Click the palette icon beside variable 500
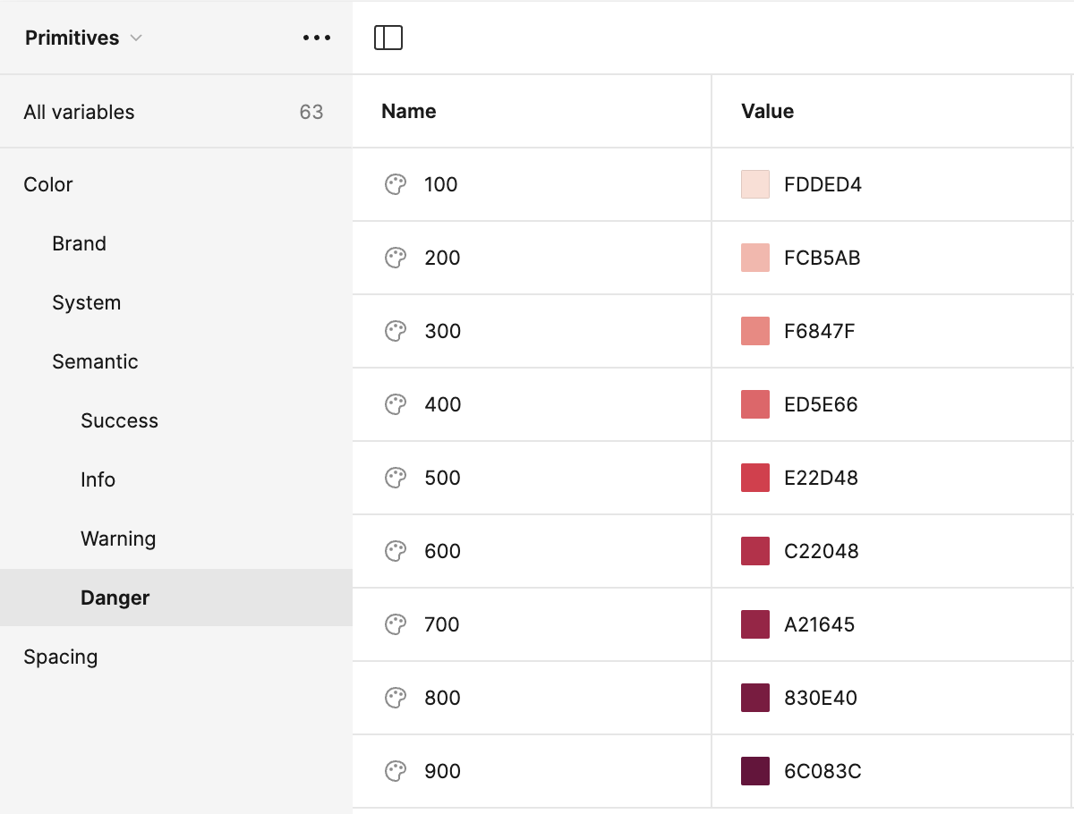 (396, 478)
